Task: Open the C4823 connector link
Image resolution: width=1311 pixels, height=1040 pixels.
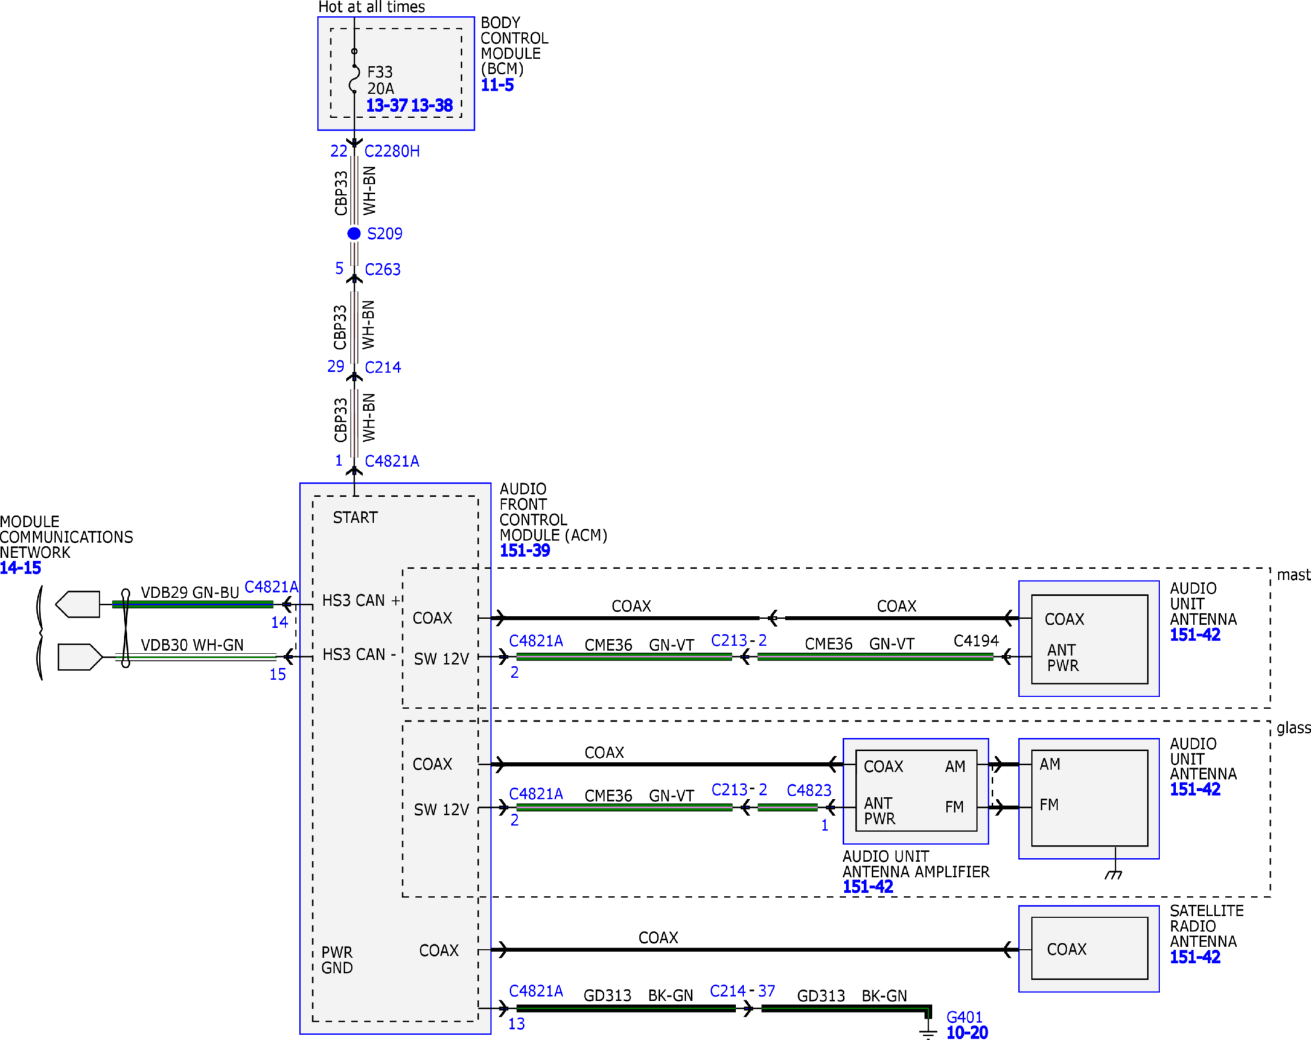Action: click(x=809, y=790)
